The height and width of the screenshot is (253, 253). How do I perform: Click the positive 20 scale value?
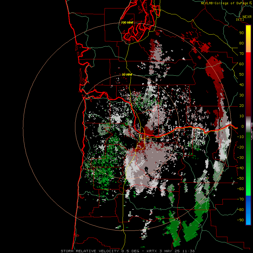pos(241,105)
